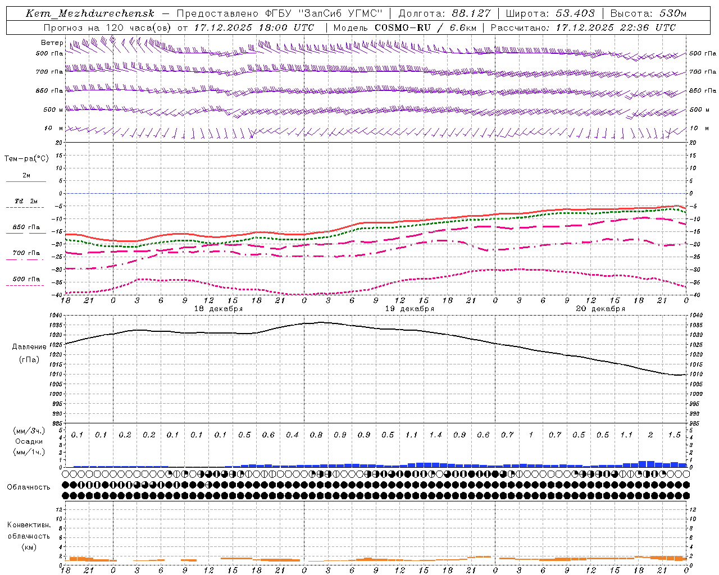This screenshot has height=575, width=719.
Task: Click the "Облачность" cloud cover label
Action: [29, 487]
